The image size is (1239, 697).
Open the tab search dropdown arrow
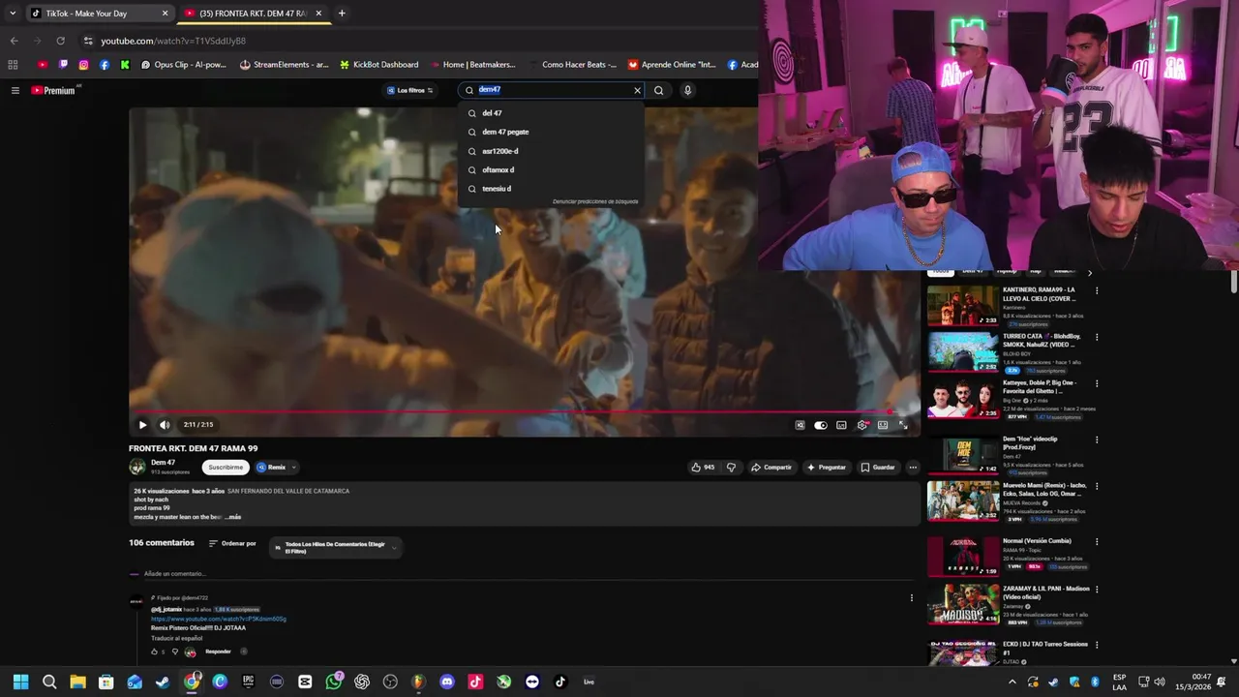[x=13, y=14]
